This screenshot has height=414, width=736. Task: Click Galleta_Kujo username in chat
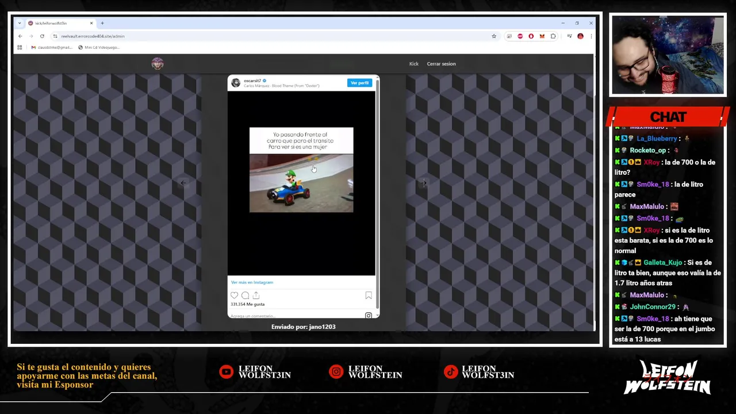pos(662,262)
